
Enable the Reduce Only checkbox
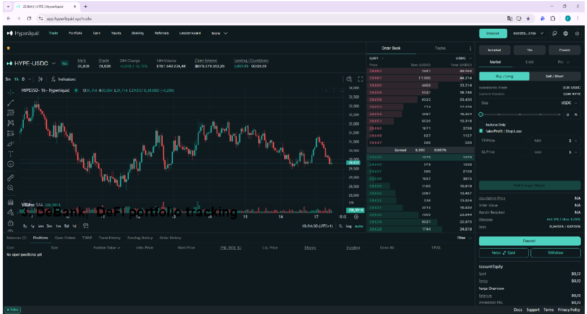pos(481,125)
